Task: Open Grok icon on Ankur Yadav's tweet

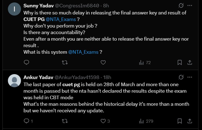Action: point(180,77)
